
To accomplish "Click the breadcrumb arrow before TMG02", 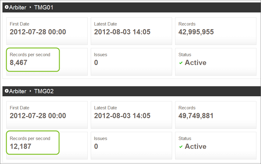I will click(30, 91).
